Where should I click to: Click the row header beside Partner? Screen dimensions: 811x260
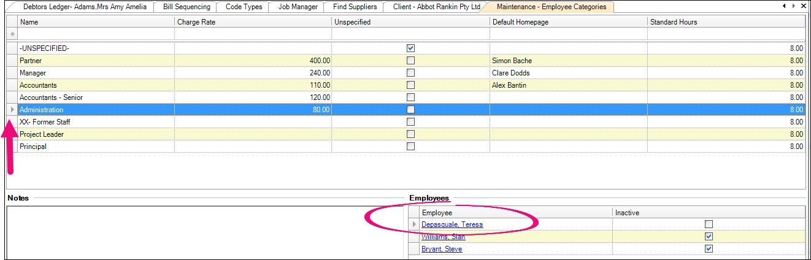tap(12, 61)
